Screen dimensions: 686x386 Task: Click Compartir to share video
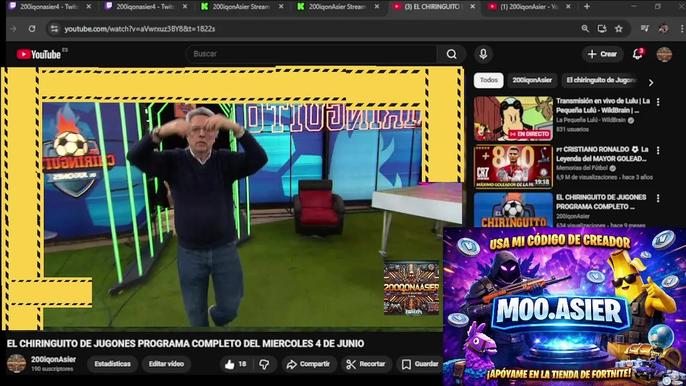[308, 364]
